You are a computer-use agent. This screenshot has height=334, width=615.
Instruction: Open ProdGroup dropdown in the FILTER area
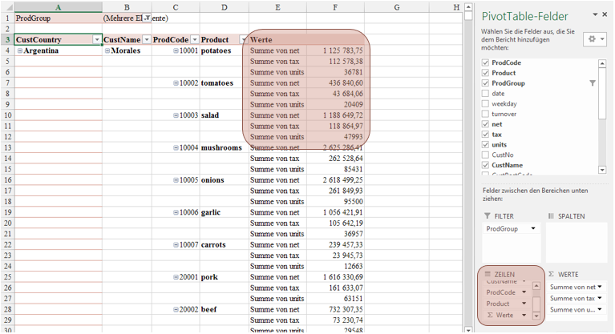point(533,229)
